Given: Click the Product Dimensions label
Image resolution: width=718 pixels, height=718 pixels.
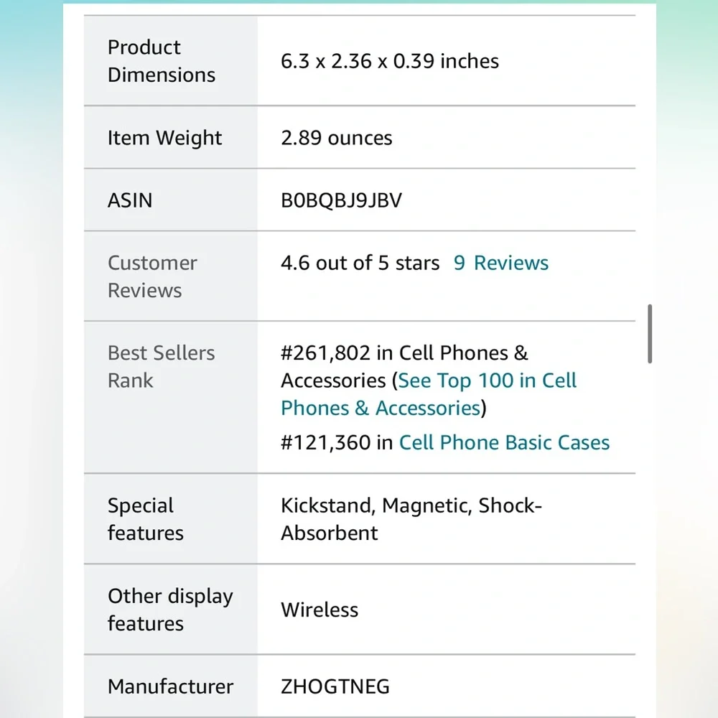Looking at the screenshot, I should click(x=161, y=61).
